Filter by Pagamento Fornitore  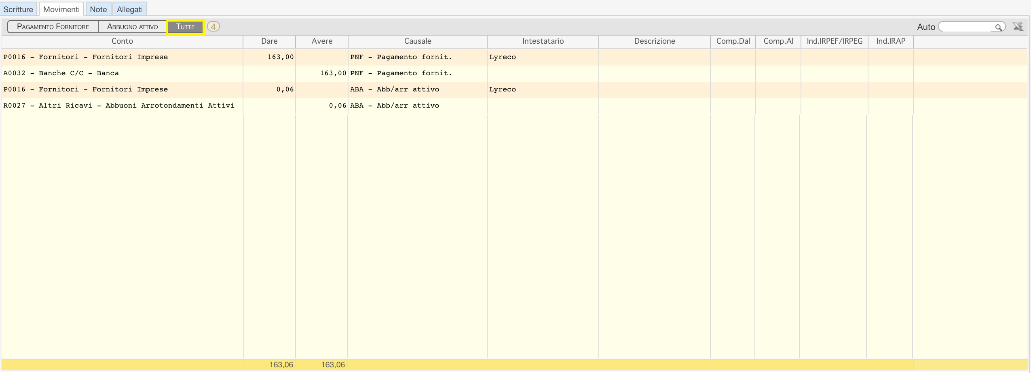(x=53, y=27)
